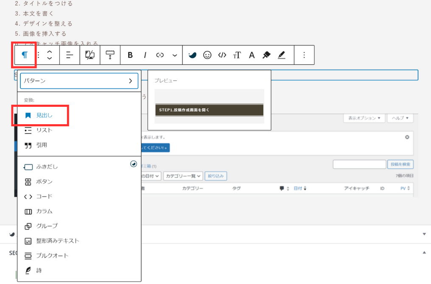Screen dimensions: 431x284
Task: Convert block to リスト list
Action: coord(44,130)
